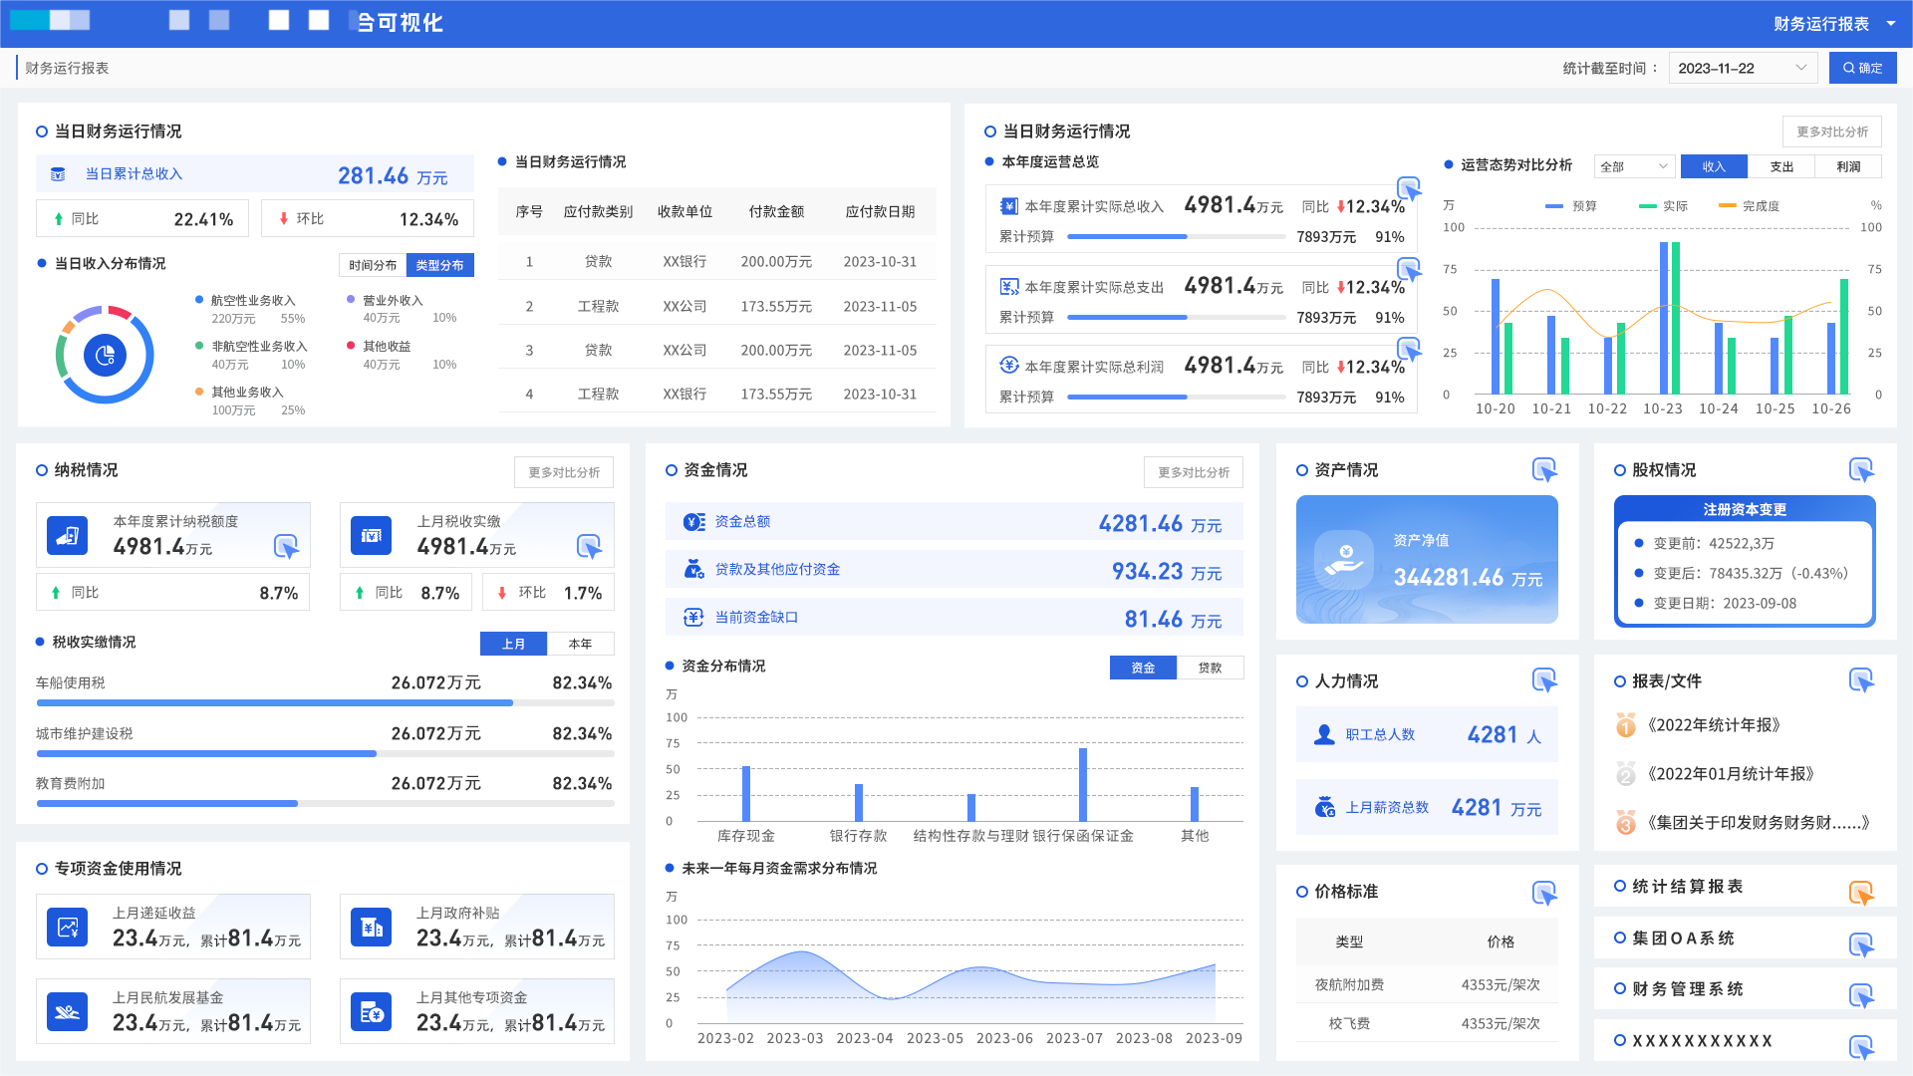Click the drill-down icon for 价格标准
This screenshot has width=1913, height=1076.
click(x=1544, y=893)
